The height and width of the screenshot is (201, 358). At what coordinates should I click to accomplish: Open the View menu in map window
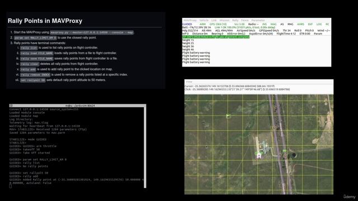[x=189, y=82]
